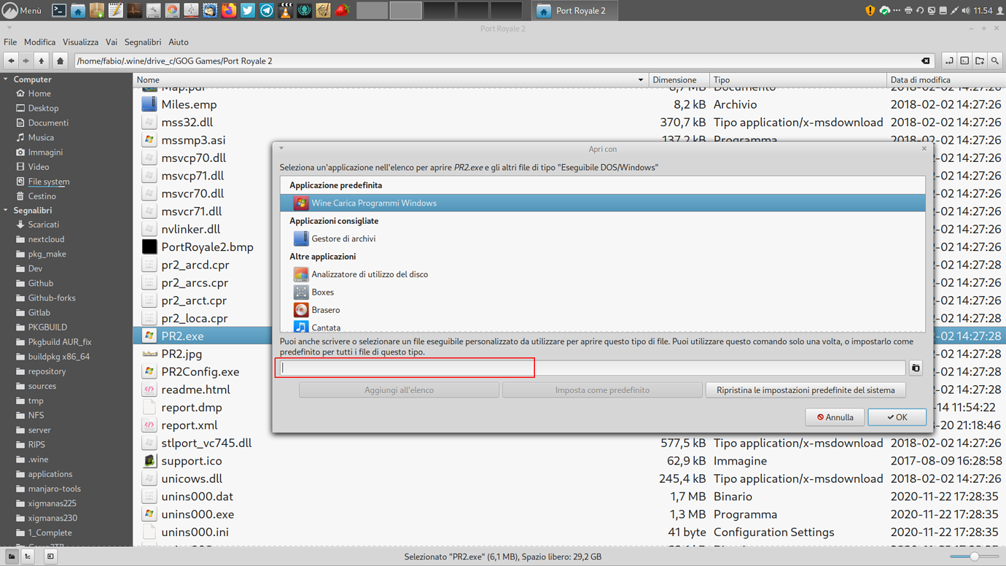Select the Wine Carica Programmi Windows application
This screenshot has height=566, width=1006.
603,203
